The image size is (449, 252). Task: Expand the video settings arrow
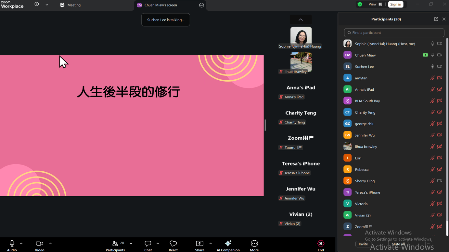click(50, 243)
